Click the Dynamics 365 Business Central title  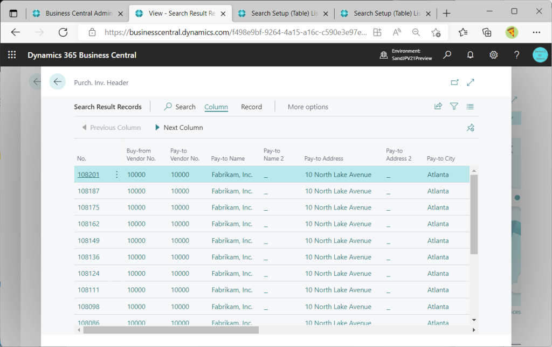(82, 55)
